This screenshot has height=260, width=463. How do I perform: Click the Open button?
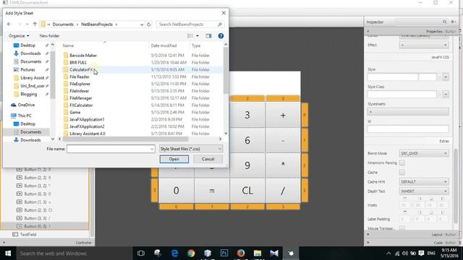click(x=174, y=159)
